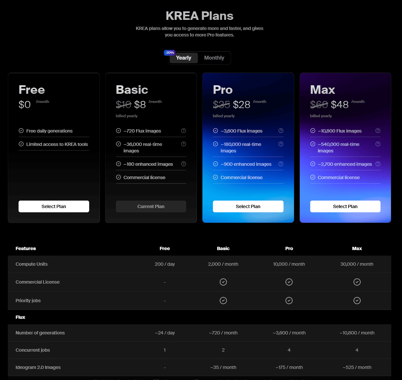Screen dimensions: 402x380
Task: Click the ~540,000 real-time images text
Action: (339, 148)
